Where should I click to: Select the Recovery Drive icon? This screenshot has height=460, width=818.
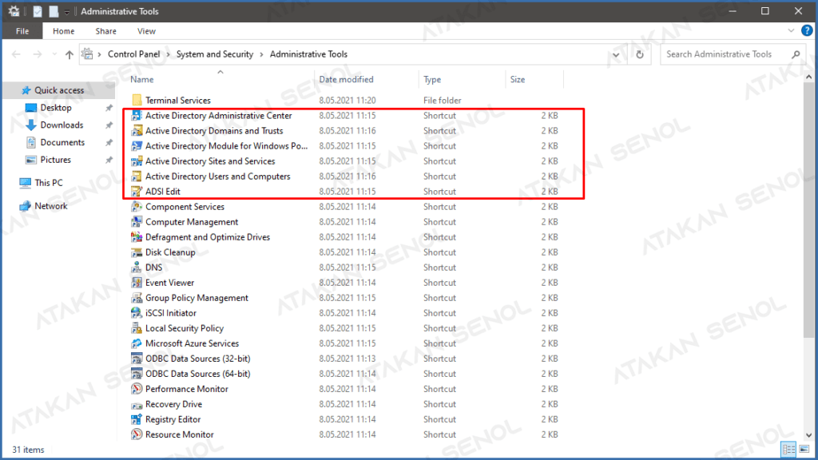click(137, 404)
